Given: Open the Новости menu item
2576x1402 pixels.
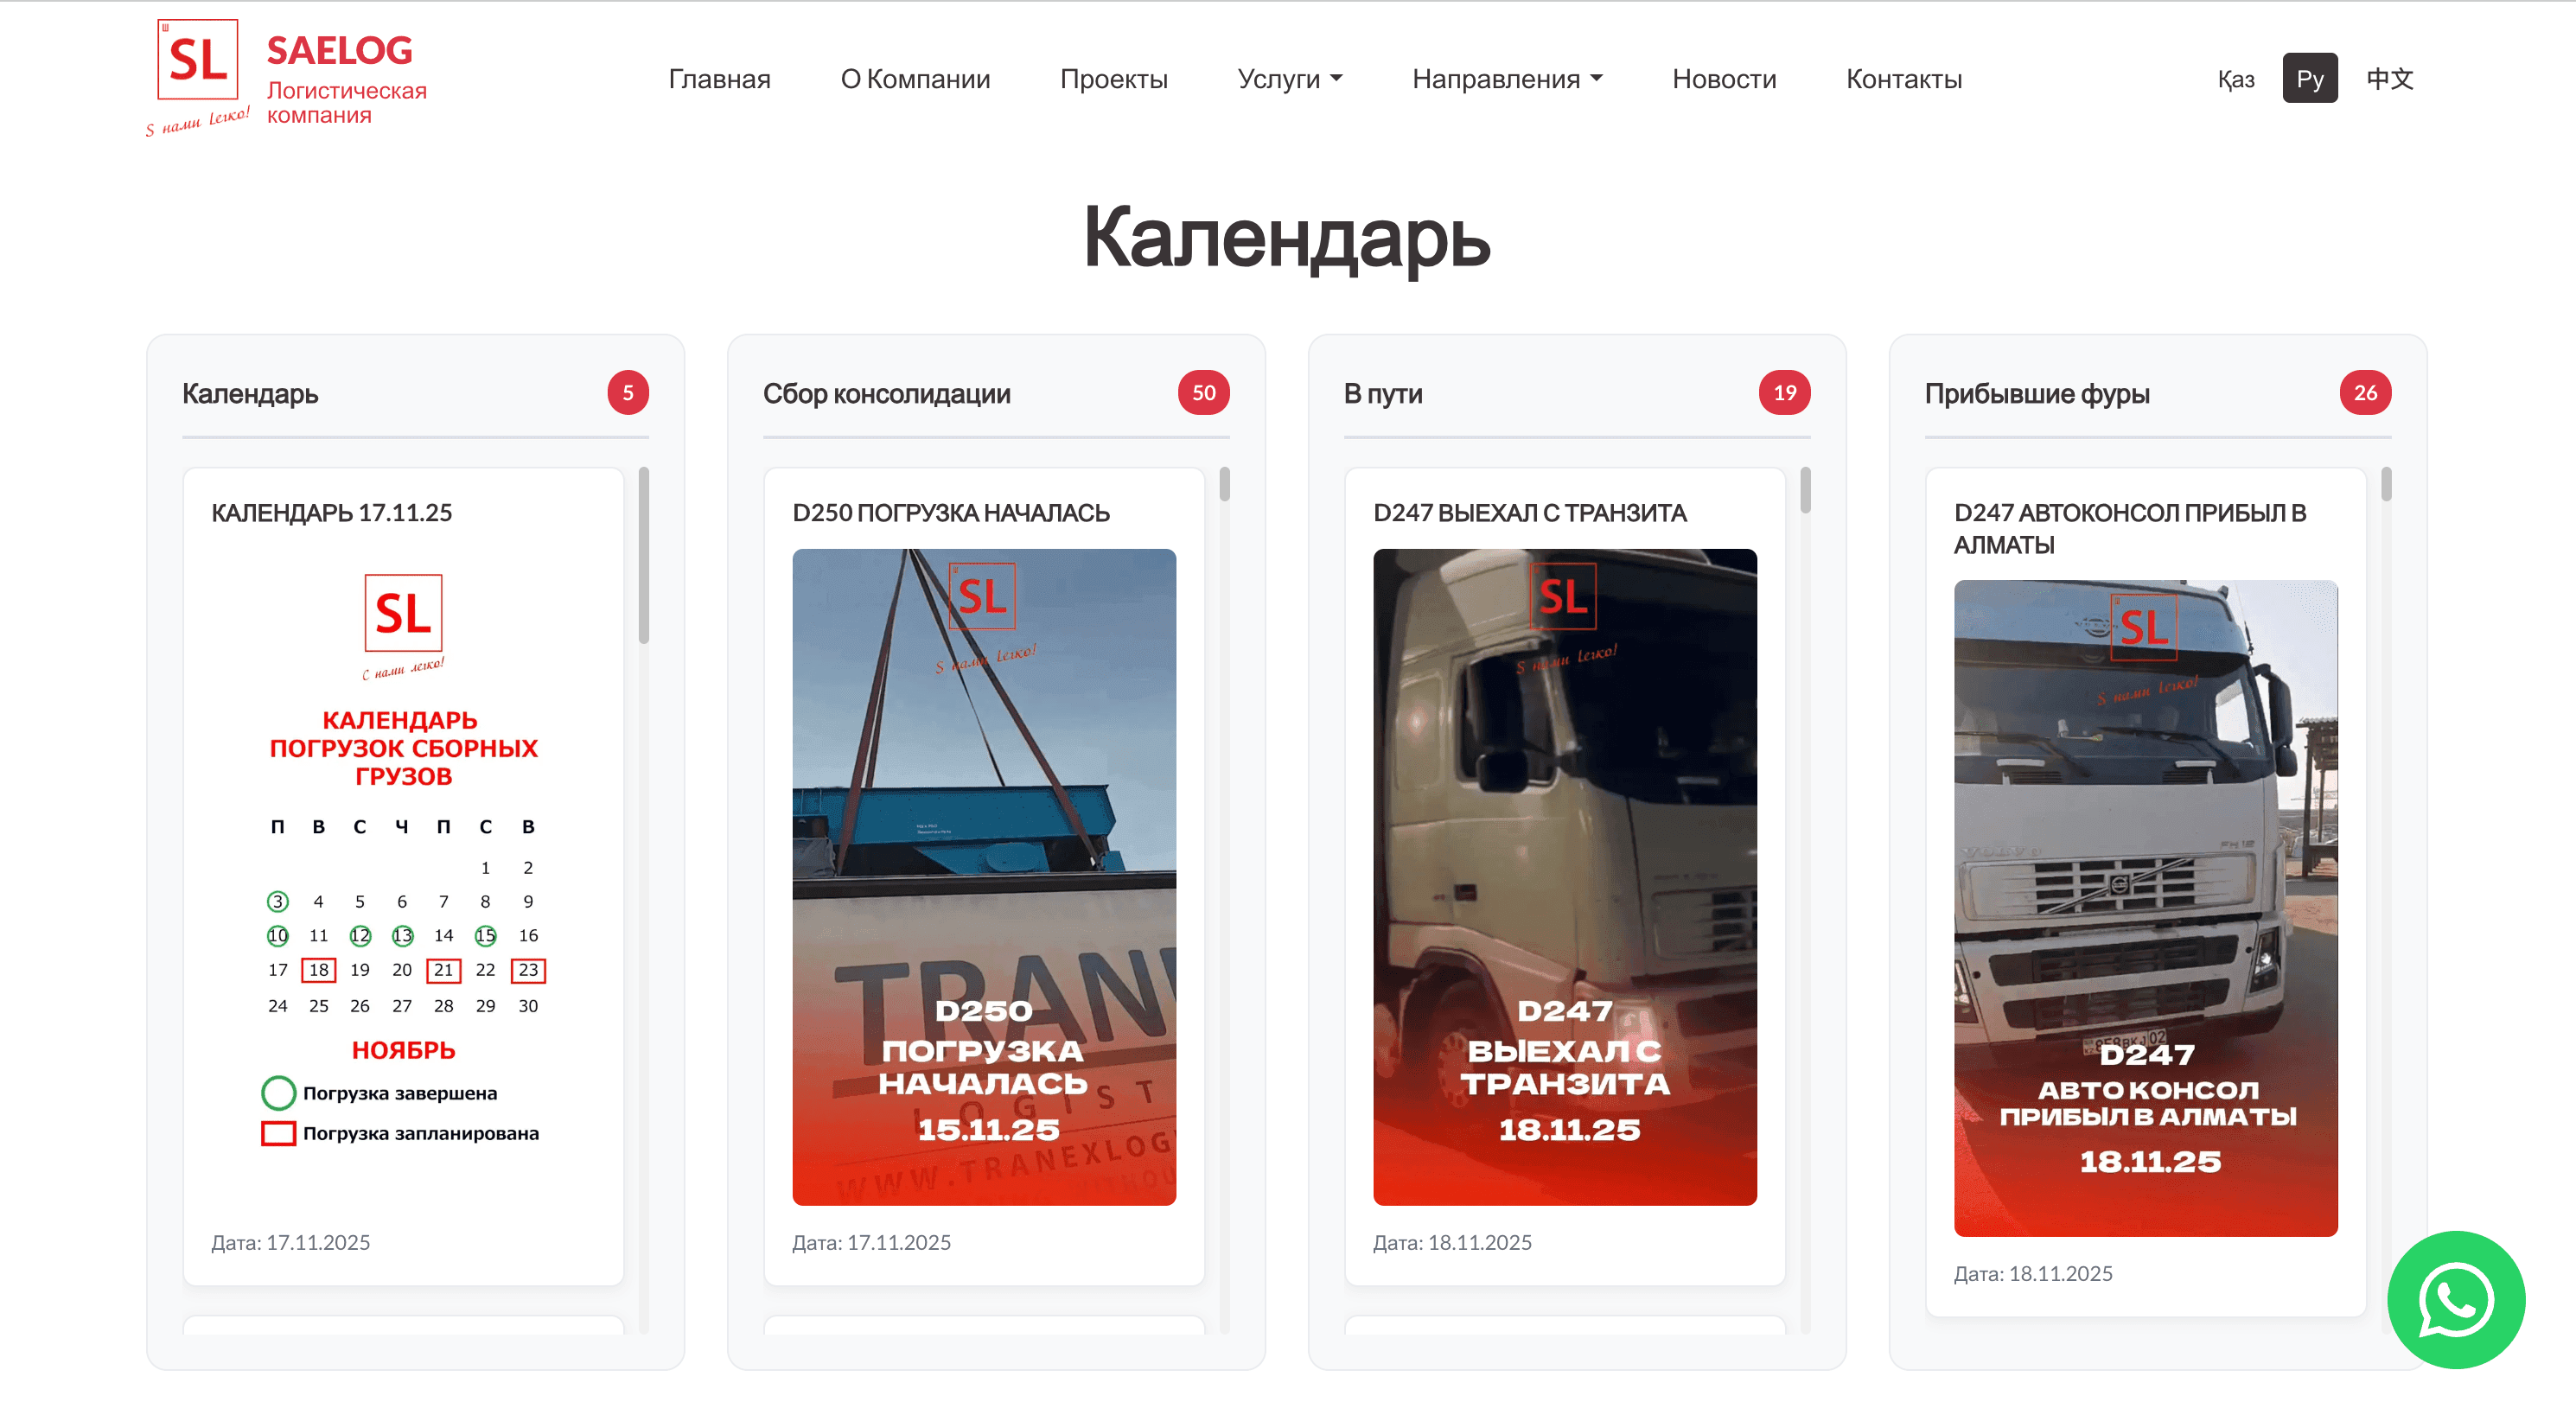Looking at the screenshot, I should click(1724, 78).
